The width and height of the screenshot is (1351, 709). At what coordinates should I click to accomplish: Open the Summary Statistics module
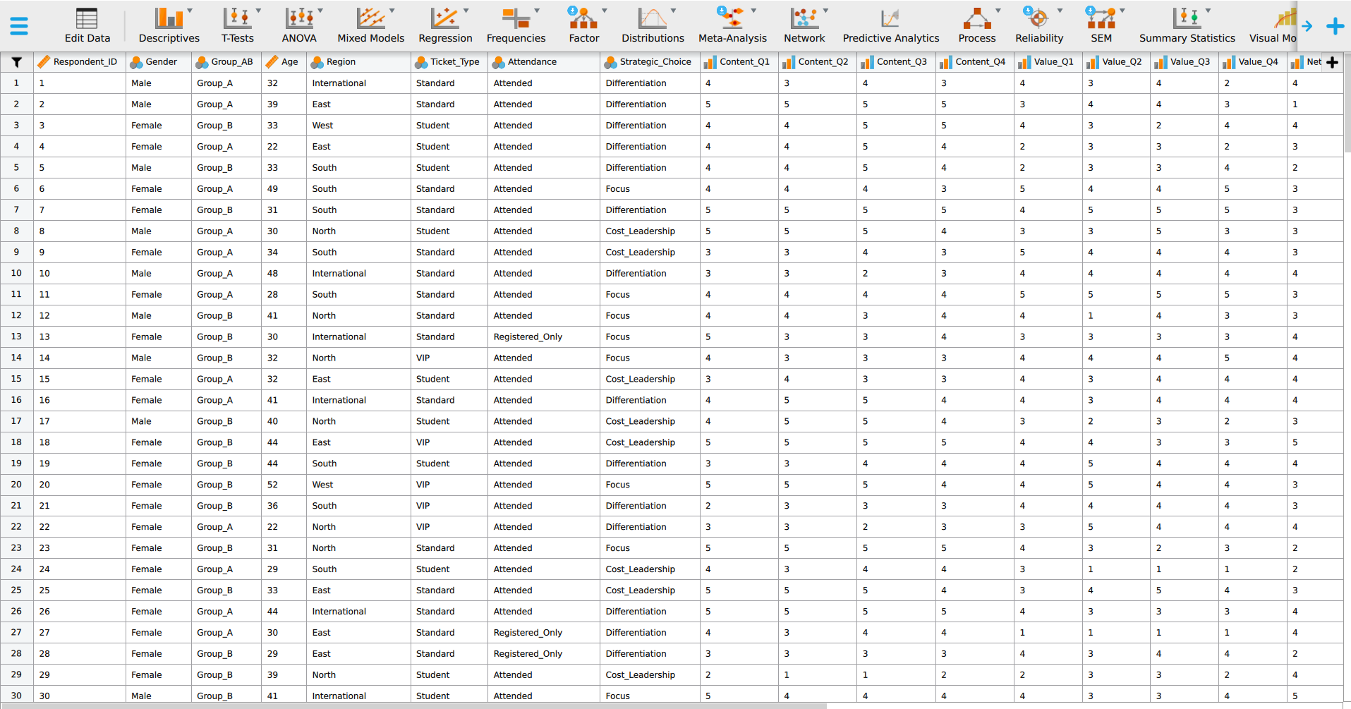tap(1187, 26)
